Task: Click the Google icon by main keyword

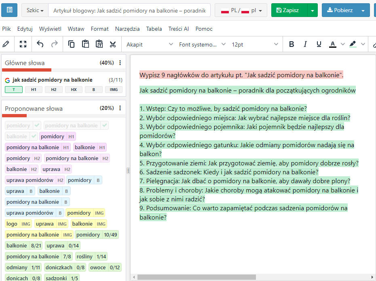Action: [x=7, y=80]
